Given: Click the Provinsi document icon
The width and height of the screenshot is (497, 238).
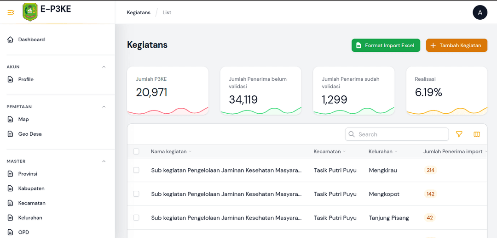Looking at the screenshot, I should point(11,174).
